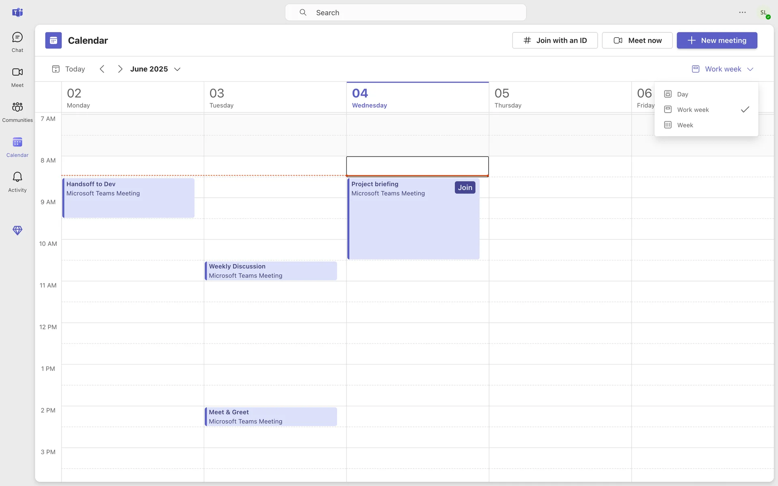Image resolution: width=778 pixels, height=486 pixels.
Task: Click Join with an ID button
Action: pos(555,40)
